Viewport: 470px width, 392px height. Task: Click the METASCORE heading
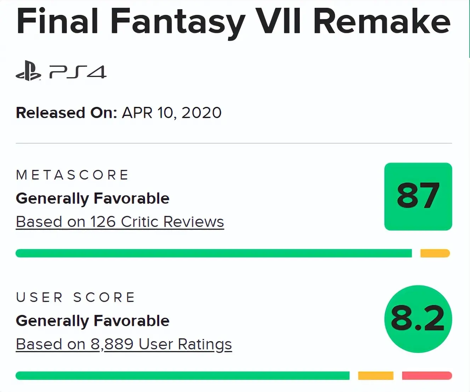click(x=73, y=175)
